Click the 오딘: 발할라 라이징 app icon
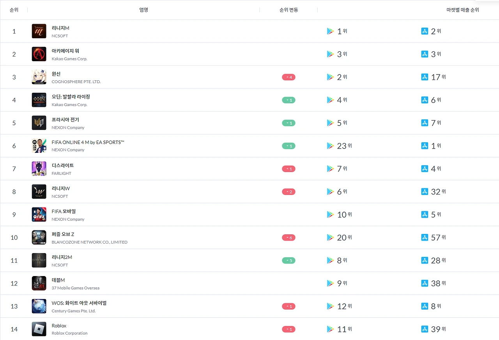The width and height of the screenshot is (499, 340). [39, 100]
